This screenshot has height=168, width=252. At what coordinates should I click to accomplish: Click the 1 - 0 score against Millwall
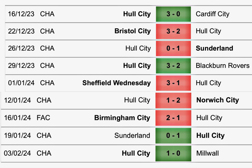(x=173, y=153)
